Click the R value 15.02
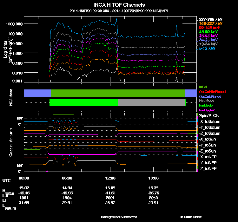The width and height of the screenshot is (238, 222). [24, 188]
